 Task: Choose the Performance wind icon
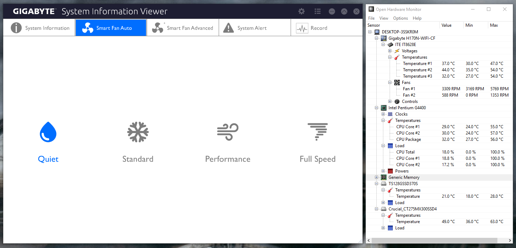pyautogui.click(x=228, y=132)
